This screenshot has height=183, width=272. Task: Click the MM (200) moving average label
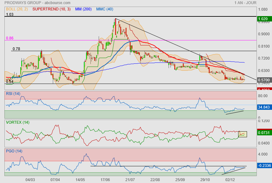pyautogui.click(x=83, y=9)
